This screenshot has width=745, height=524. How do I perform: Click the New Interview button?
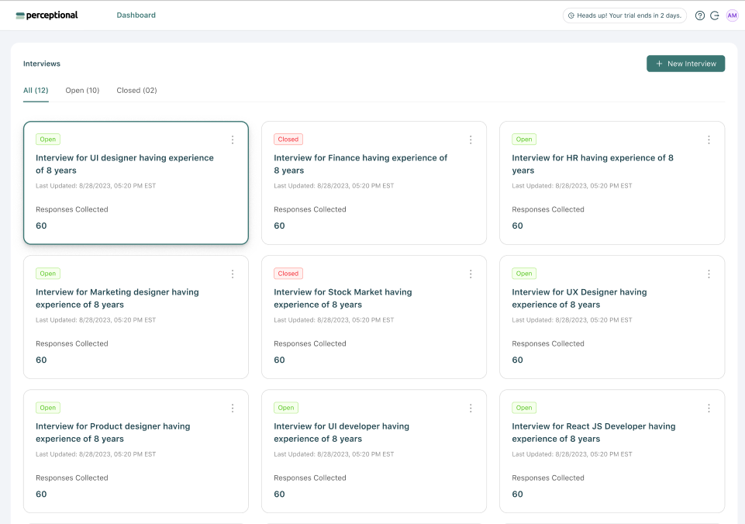(x=685, y=64)
